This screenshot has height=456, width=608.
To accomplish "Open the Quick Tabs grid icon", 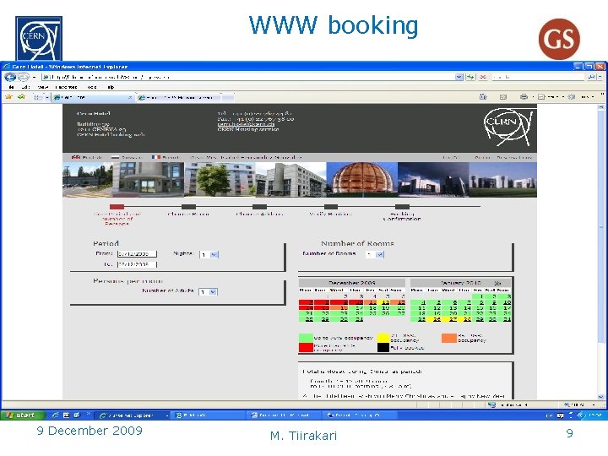I will click(x=38, y=97).
